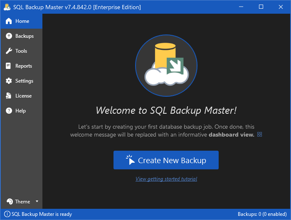Click the 'Backups: 0 (0 enabled)' status text
291x220 pixels.
click(x=262, y=214)
